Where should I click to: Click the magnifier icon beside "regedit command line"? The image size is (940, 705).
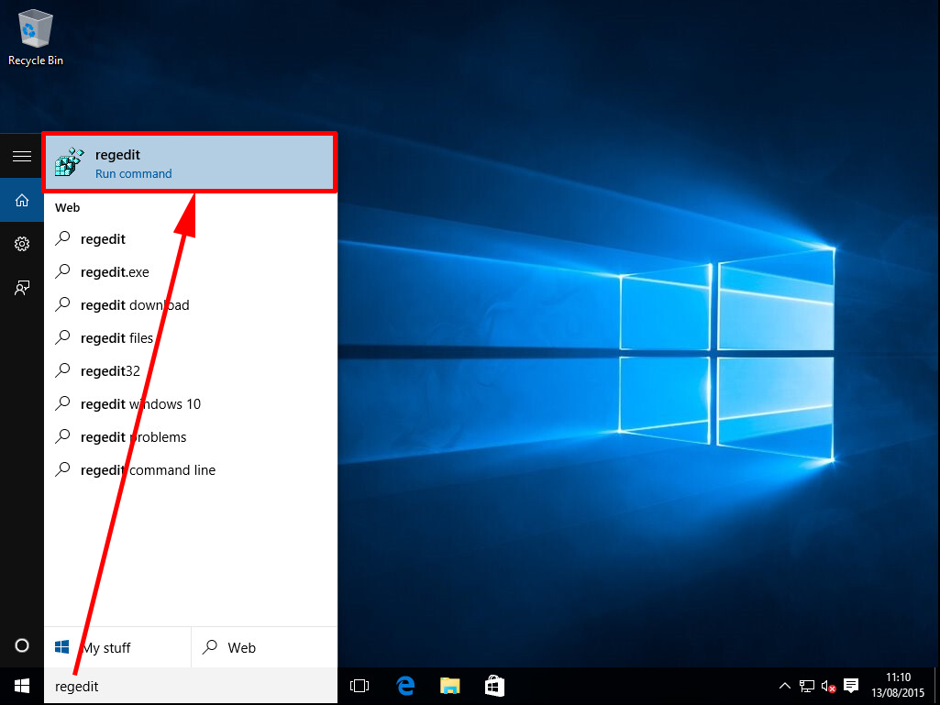(x=62, y=468)
